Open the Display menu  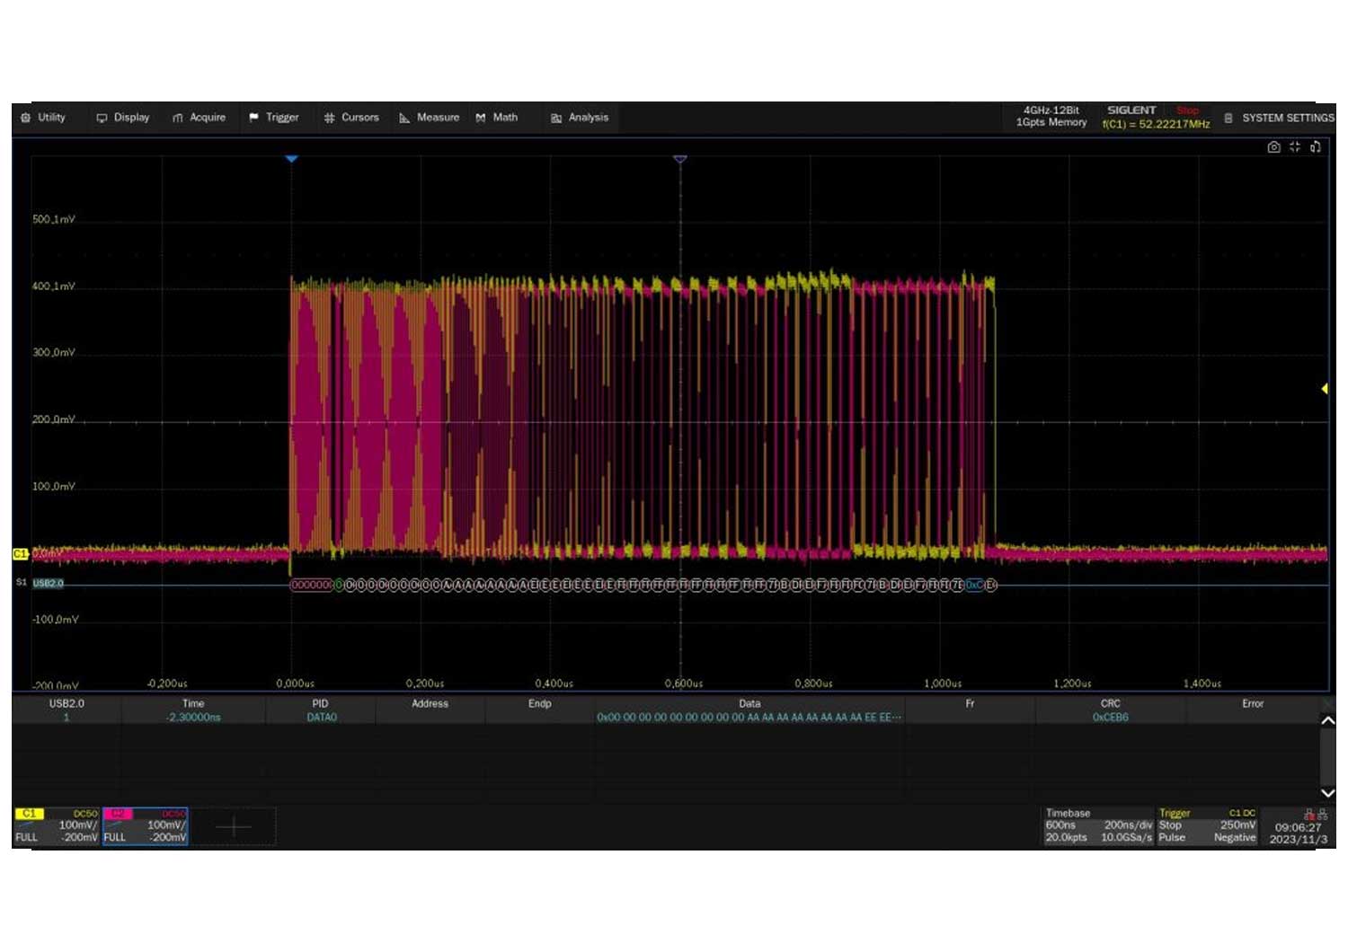point(123,118)
